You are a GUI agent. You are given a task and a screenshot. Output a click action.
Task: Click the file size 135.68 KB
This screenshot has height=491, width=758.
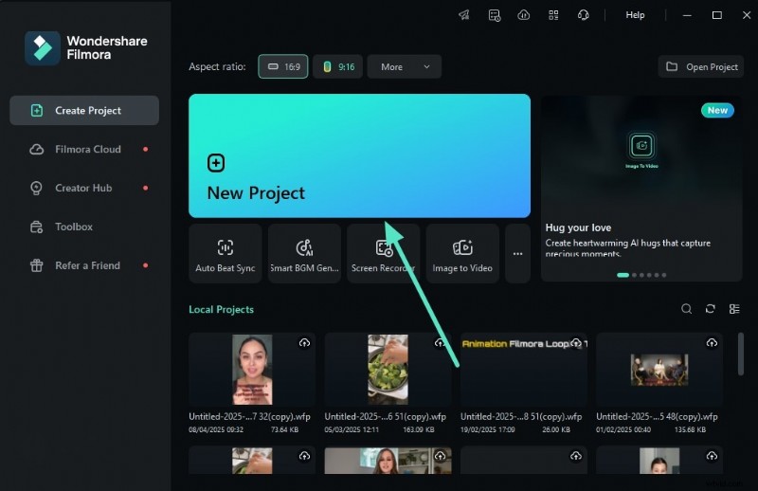691,429
